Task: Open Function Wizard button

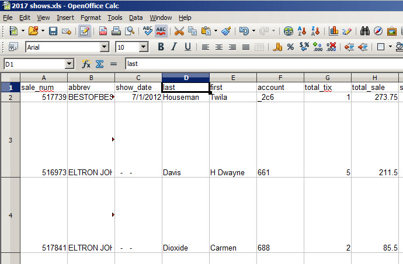Action: point(86,64)
